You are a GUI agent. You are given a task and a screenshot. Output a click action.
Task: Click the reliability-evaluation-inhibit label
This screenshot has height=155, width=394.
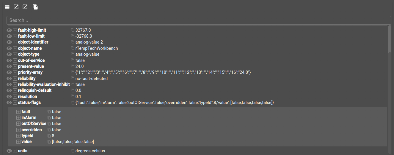(44, 84)
